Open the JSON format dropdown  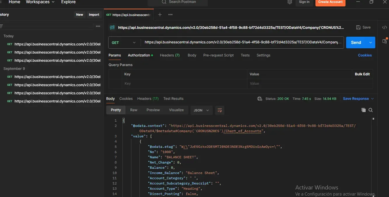tap(201, 110)
